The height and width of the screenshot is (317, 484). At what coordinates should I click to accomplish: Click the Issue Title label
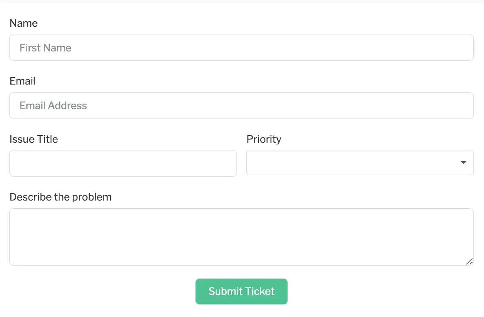(34, 139)
